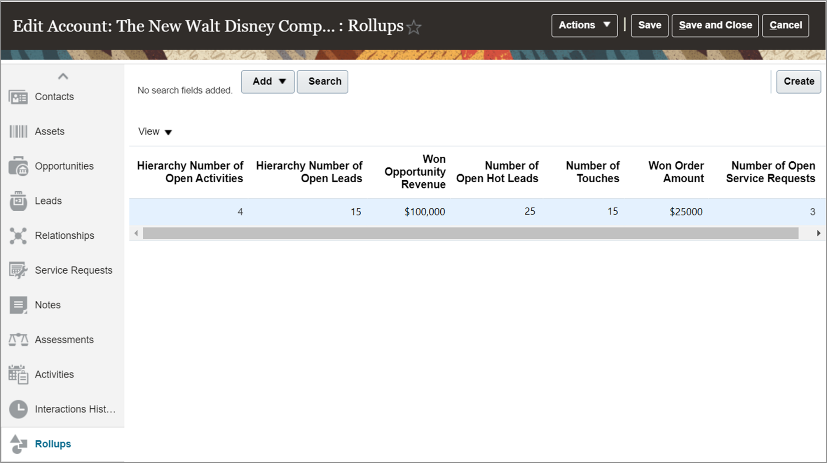Open the Actions dropdown menu
The width and height of the screenshot is (827, 463).
coord(584,25)
